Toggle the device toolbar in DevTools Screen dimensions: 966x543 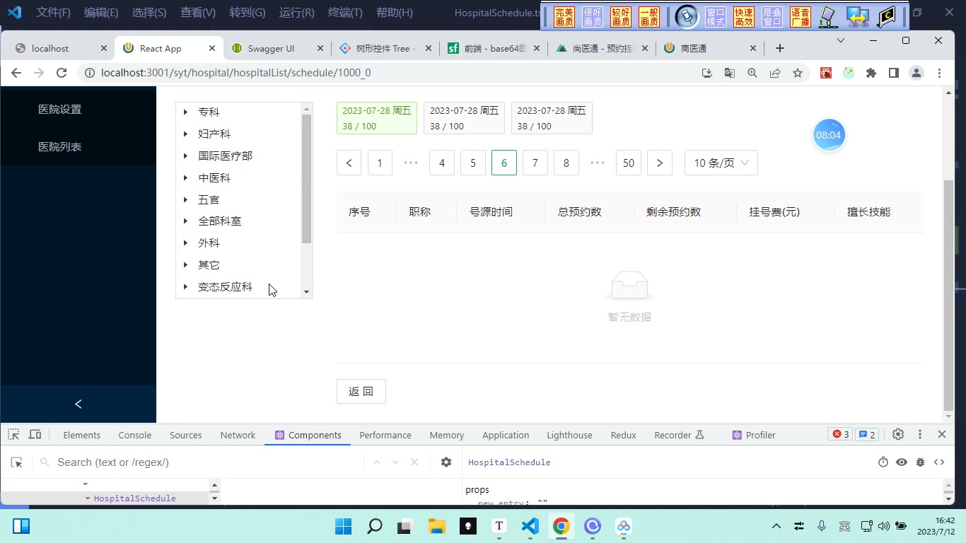click(x=35, y=435)
